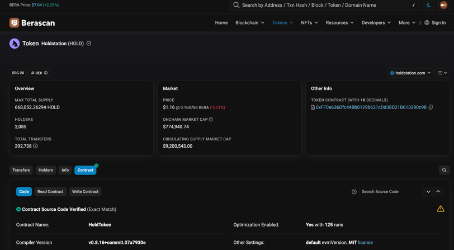Image resolution: width=454 pixels, height=250 pixels.
Task: Click the slash shortcut key in search bar
Action: (414, 5)
